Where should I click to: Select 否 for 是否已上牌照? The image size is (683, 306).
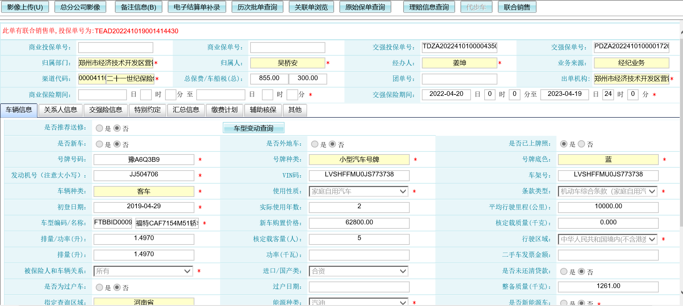tap(581, 144)
